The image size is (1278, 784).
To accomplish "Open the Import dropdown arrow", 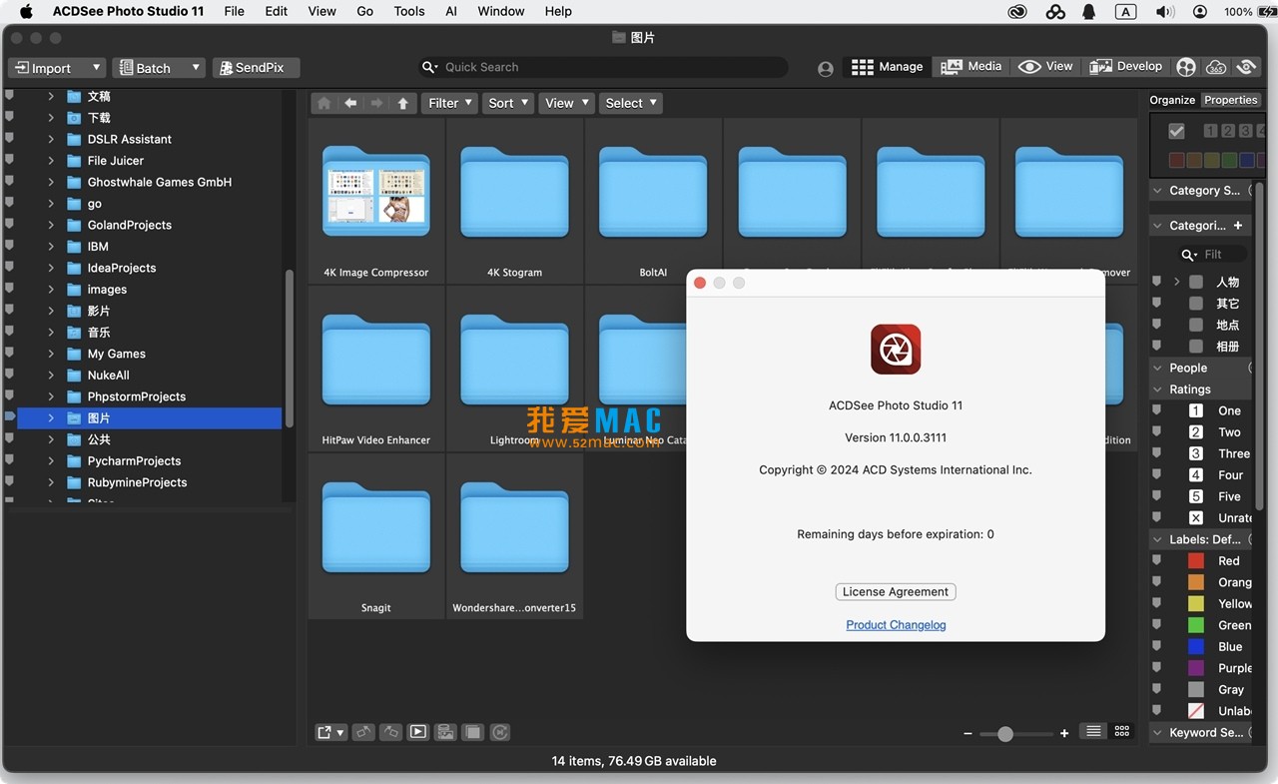I will tap(96, 68).
